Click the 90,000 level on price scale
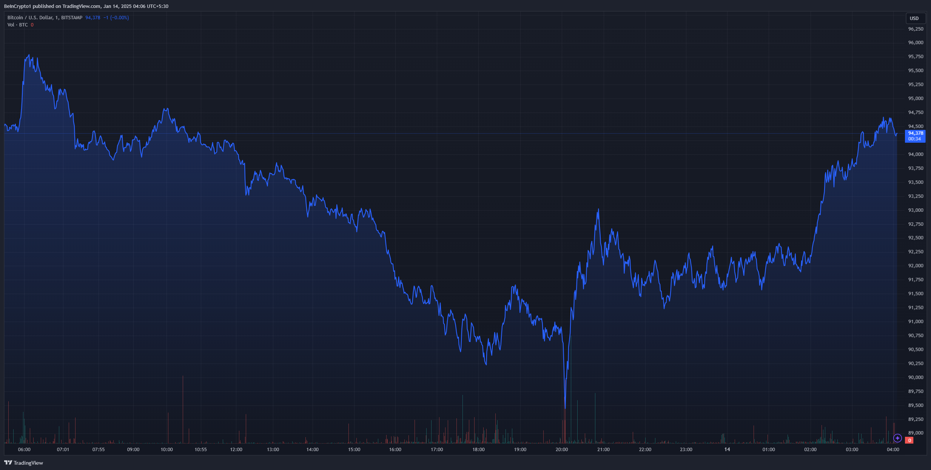Screen dimensions: 931x470 pyautogui.click(x=916, y=377)
